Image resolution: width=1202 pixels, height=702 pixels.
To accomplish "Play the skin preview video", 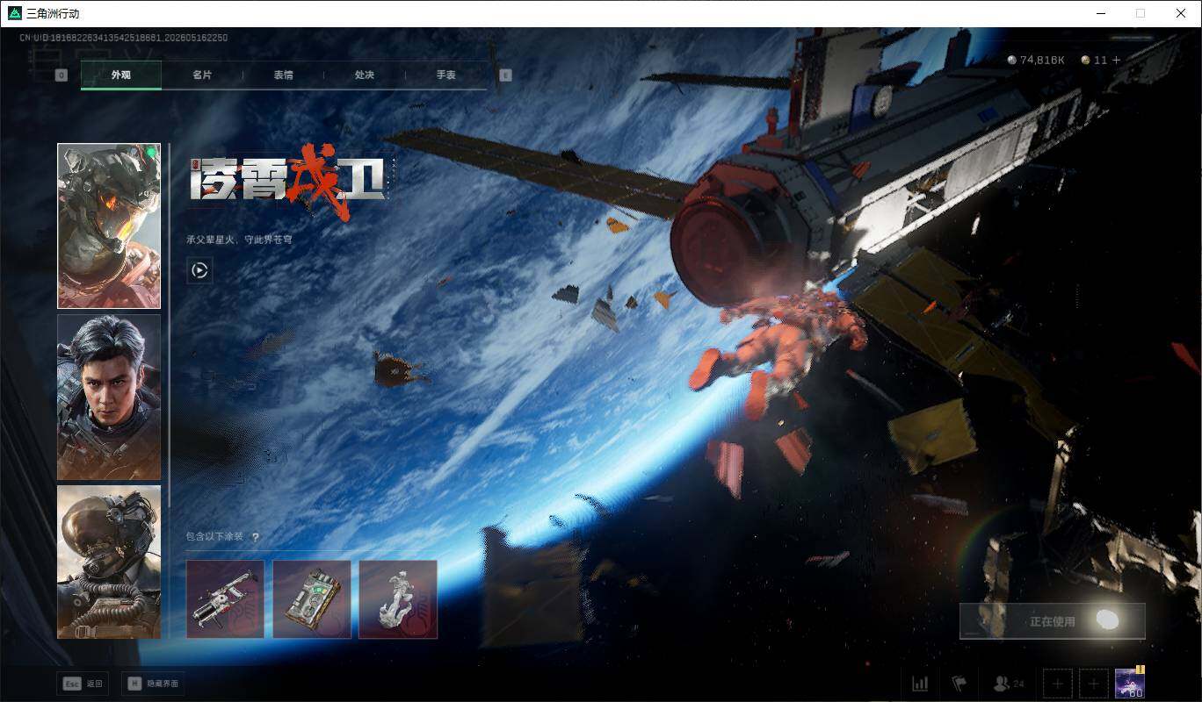I will pyautogui.click(x=199, y=270).
